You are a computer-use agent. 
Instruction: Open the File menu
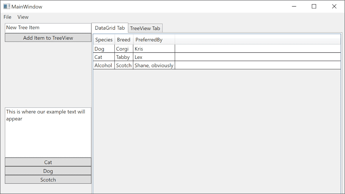tap(7, 17)
